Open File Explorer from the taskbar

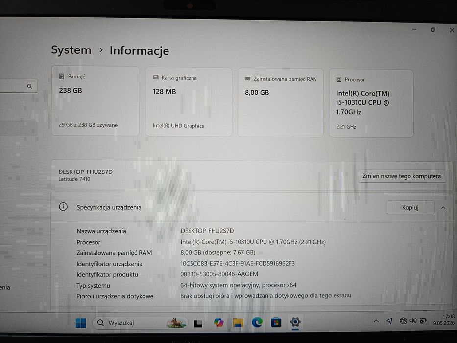[x=238, y=322]
